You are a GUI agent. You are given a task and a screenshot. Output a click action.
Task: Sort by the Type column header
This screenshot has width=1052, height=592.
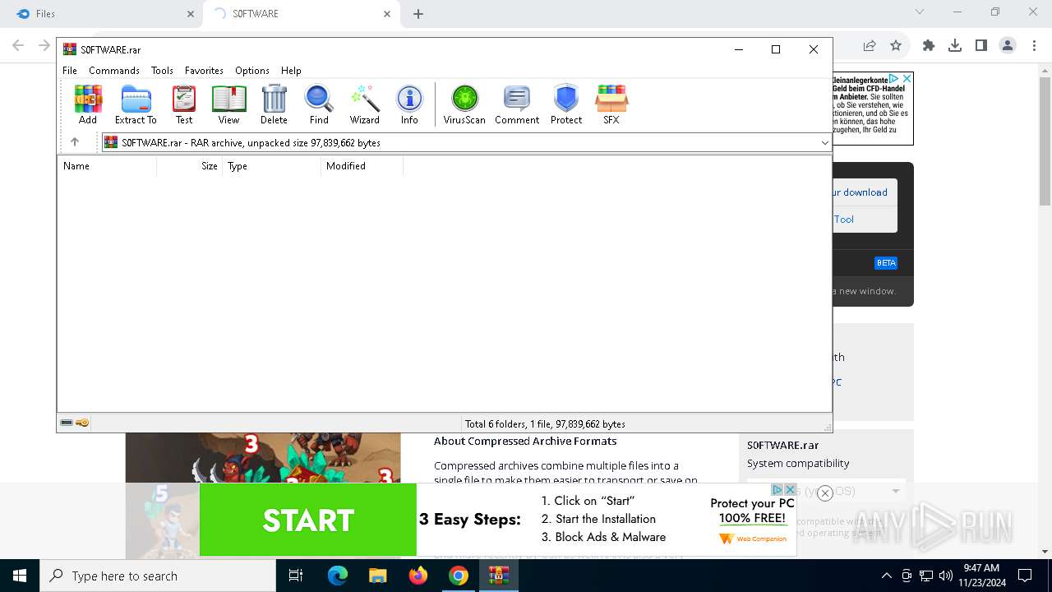tap(272, 166)
